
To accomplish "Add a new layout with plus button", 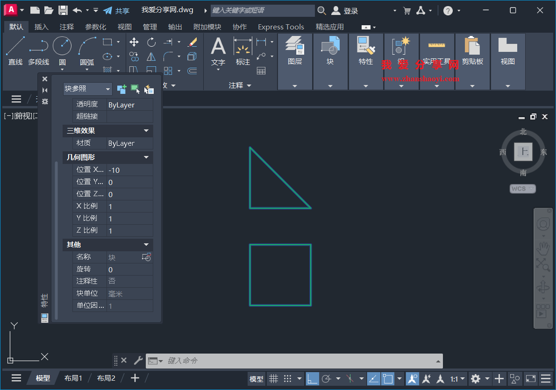I will click(x=135, y=378).
